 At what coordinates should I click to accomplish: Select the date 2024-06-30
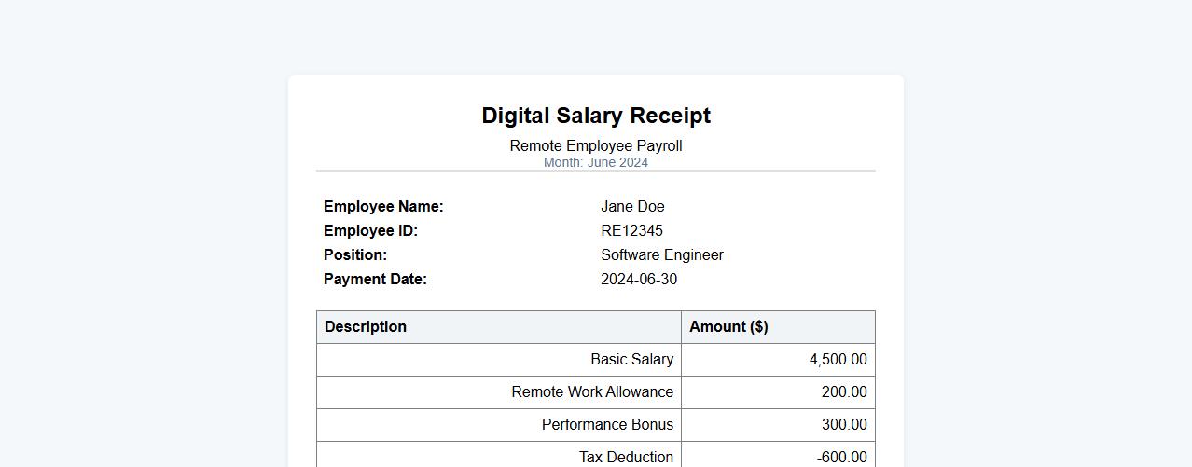[639, 280]
